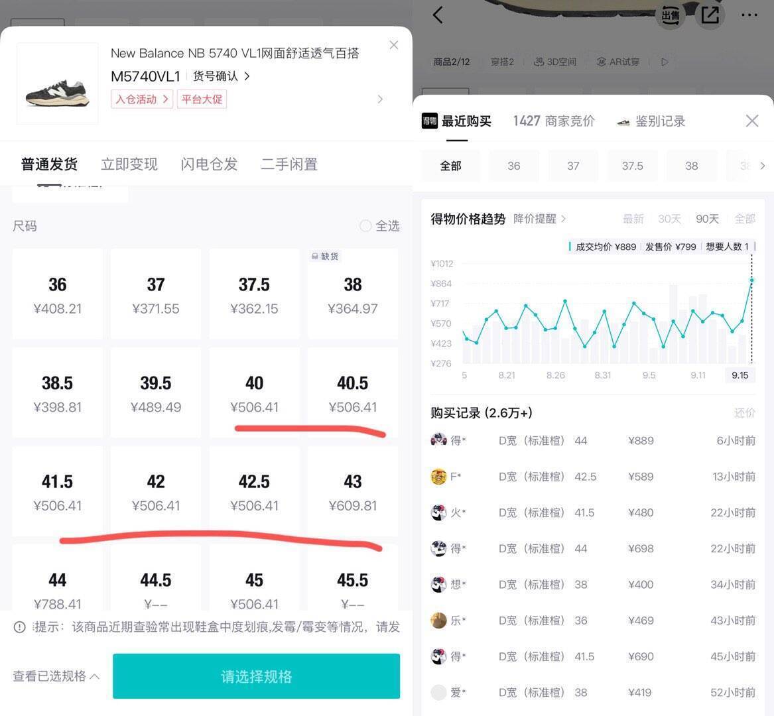Filter purchases by size 38 chip
Viewport: 774px width, 716px height.
[x=692, y=166]
